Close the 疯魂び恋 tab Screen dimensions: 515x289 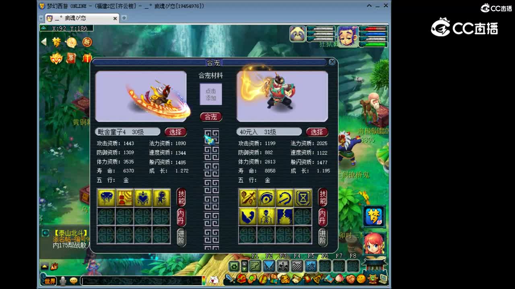pos(115,18)
